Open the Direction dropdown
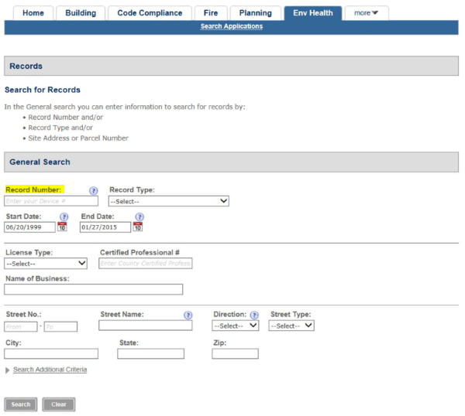The image size is (465, 416). tap(236, 326)
